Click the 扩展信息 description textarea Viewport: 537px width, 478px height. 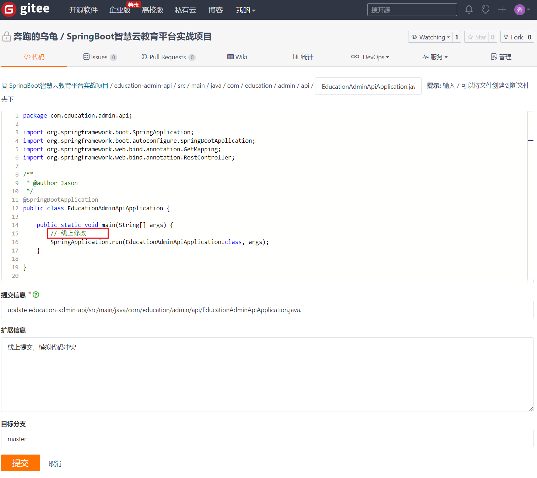point(267,375)
